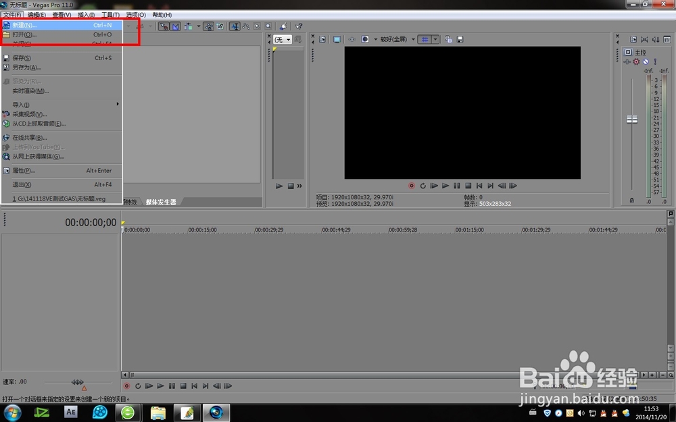Select the normal edit tool
Viewport: 676px width, 422px height.
[235, 27]
